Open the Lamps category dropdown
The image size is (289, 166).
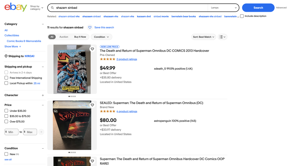pyautogui.click(x=224, y=8)
